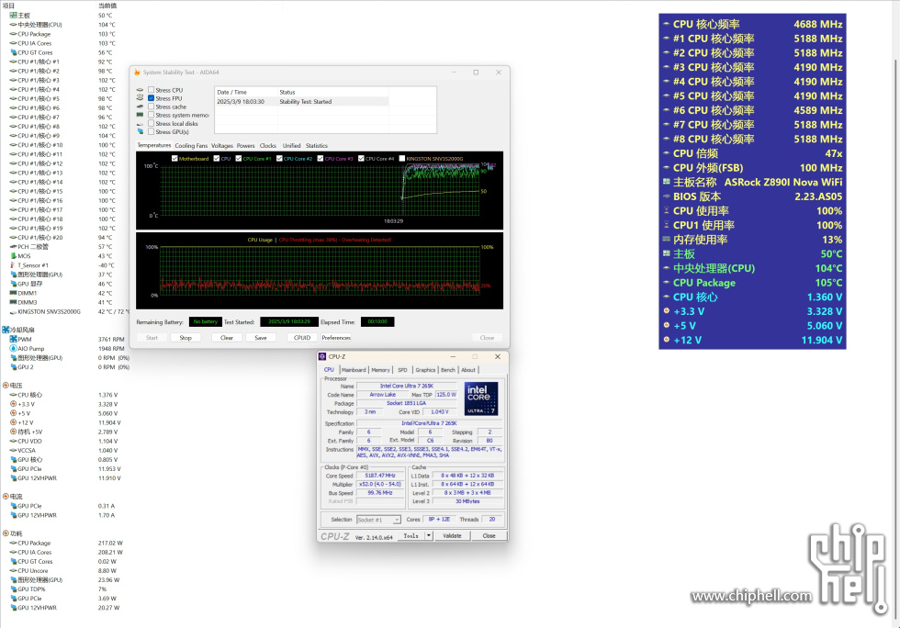The width and height of the screenshot is (900, 628).
Task: Enable the Stress local disks checkbox
Action: click(151, 123)
